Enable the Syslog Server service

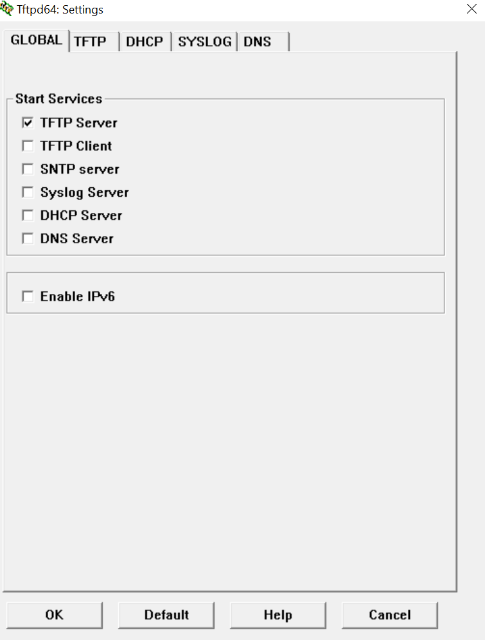coord(28,192)
